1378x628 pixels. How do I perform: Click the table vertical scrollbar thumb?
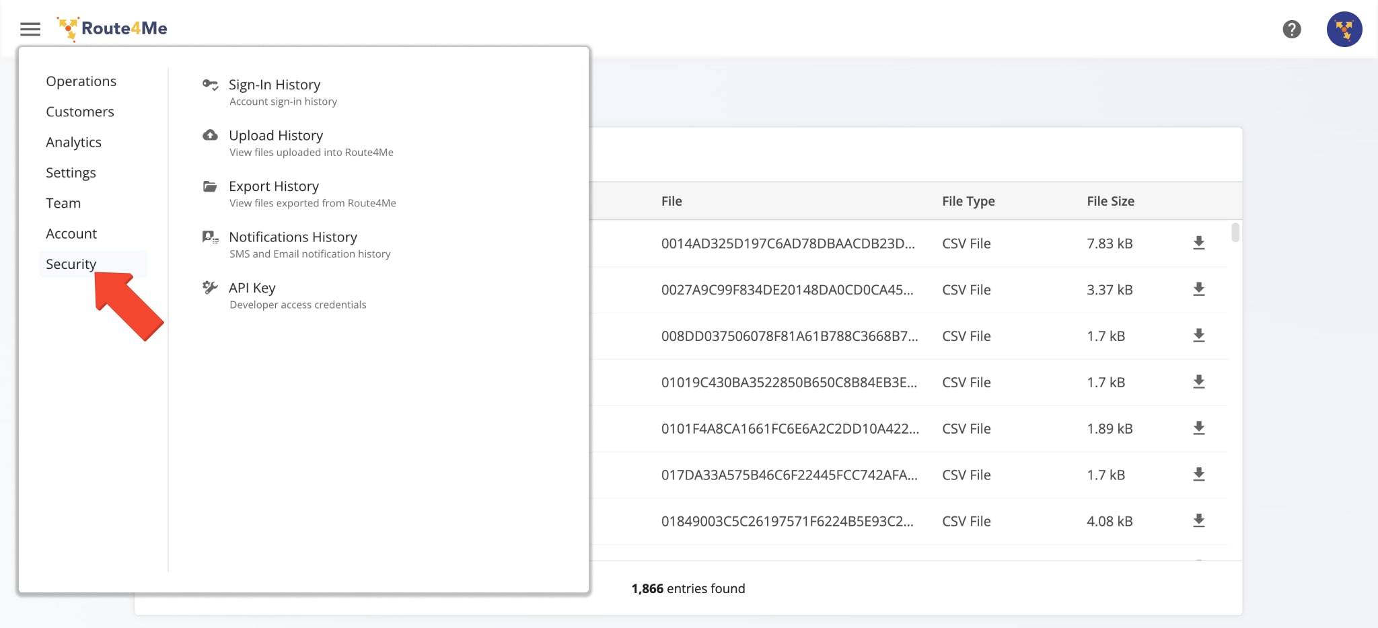click(x=1235, y=233)
